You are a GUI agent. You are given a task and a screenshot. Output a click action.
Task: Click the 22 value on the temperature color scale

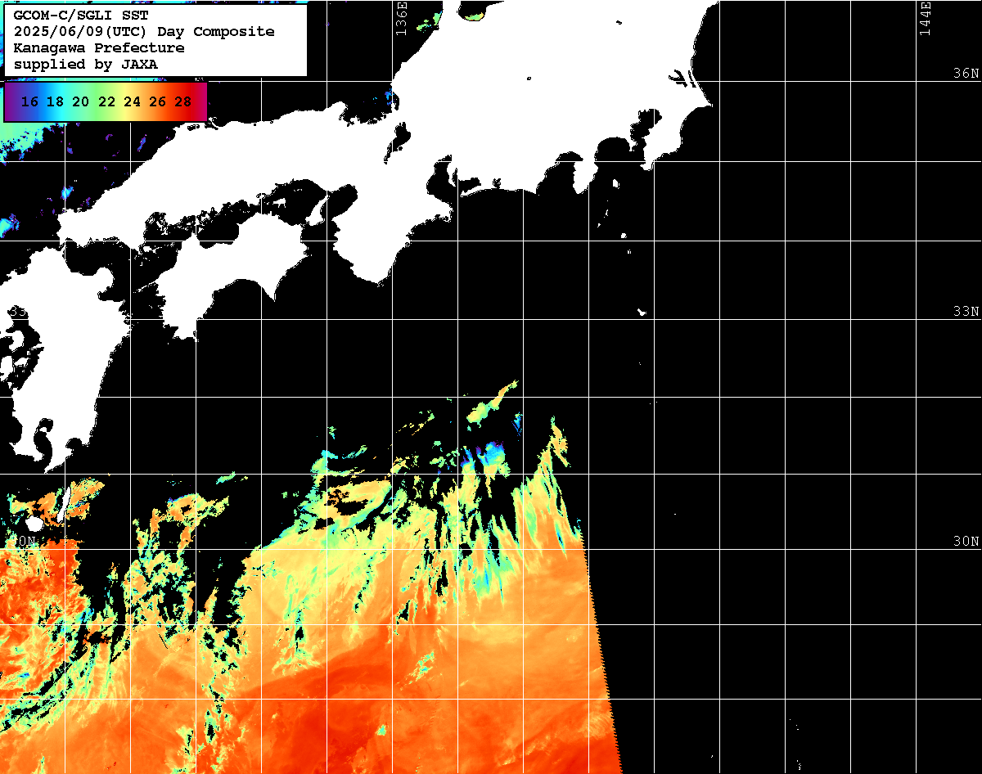106,102
